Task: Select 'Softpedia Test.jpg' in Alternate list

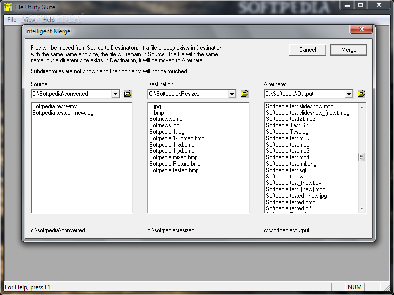Action: pyautogui.click(x=287, y=132)
